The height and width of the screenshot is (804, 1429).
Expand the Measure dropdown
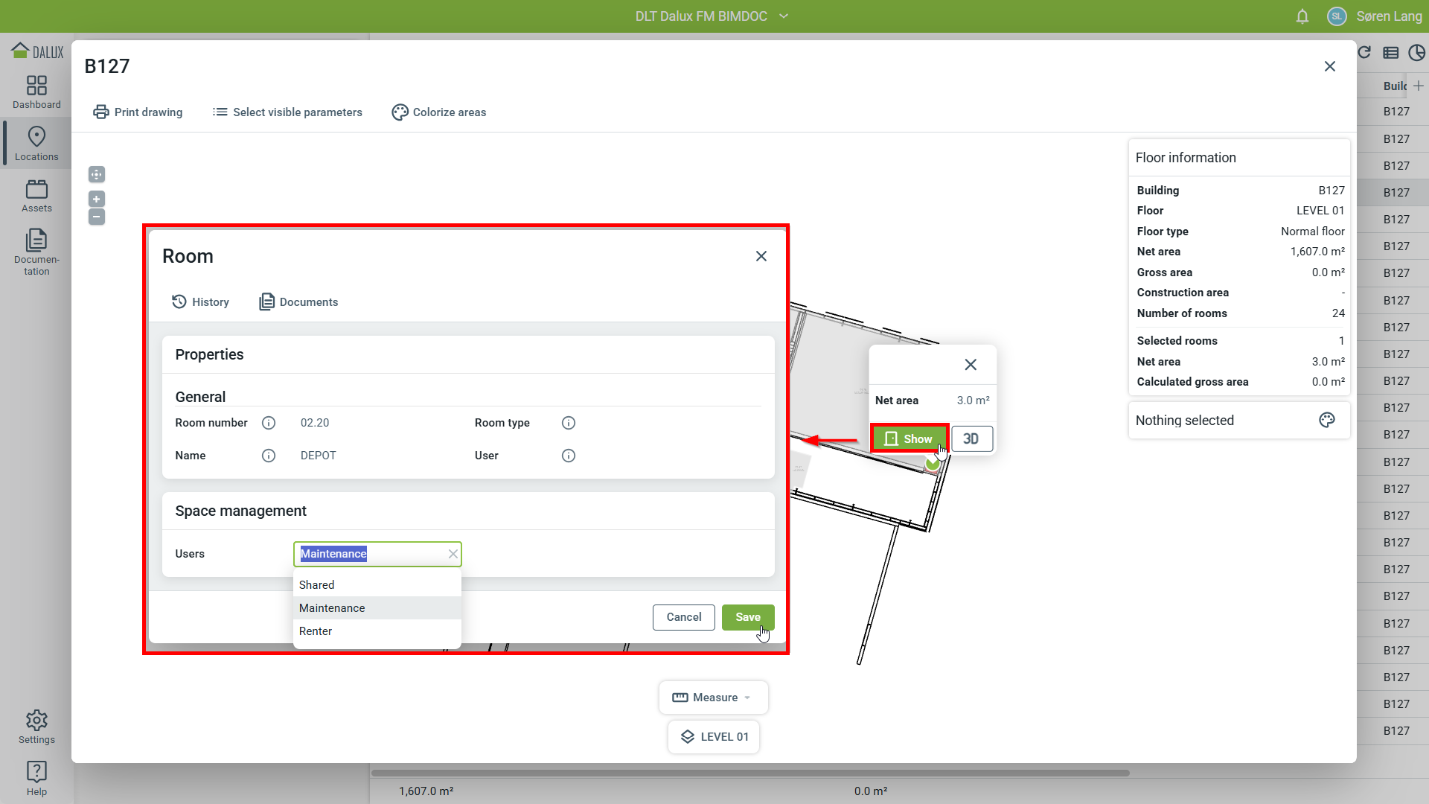coord(713,698)
